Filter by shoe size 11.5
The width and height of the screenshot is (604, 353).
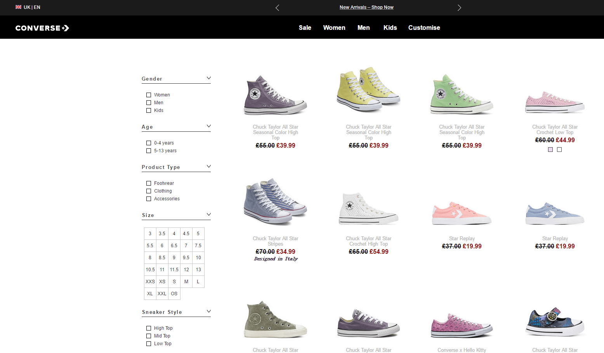174,270
